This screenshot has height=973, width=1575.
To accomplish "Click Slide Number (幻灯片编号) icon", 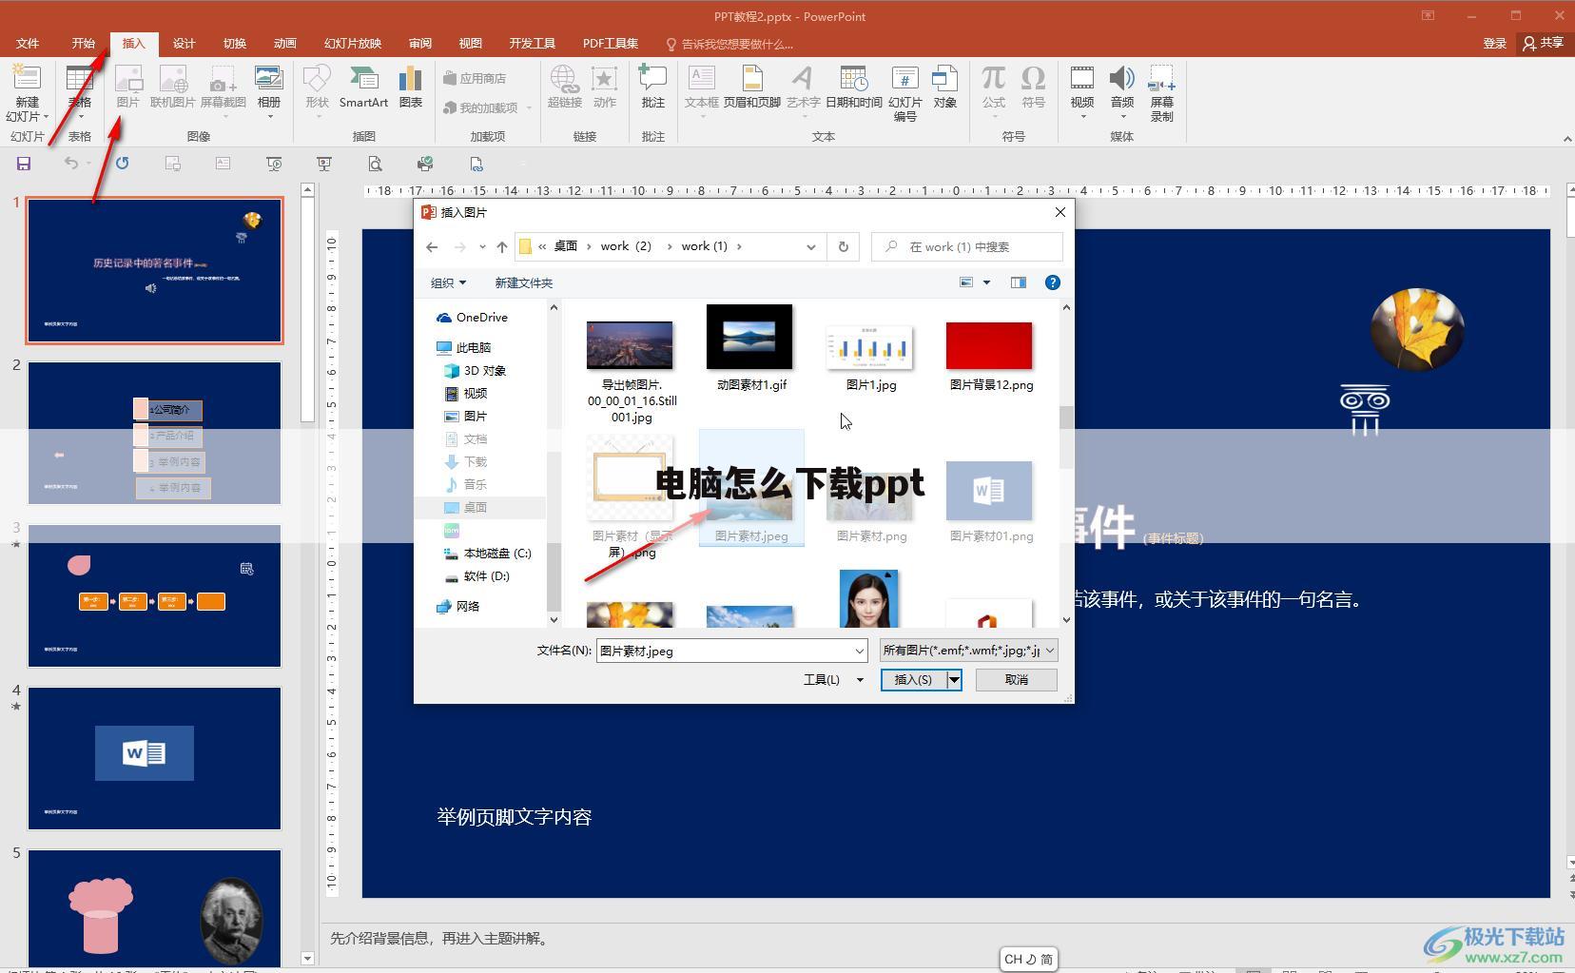I will click(x=904, y=93).
